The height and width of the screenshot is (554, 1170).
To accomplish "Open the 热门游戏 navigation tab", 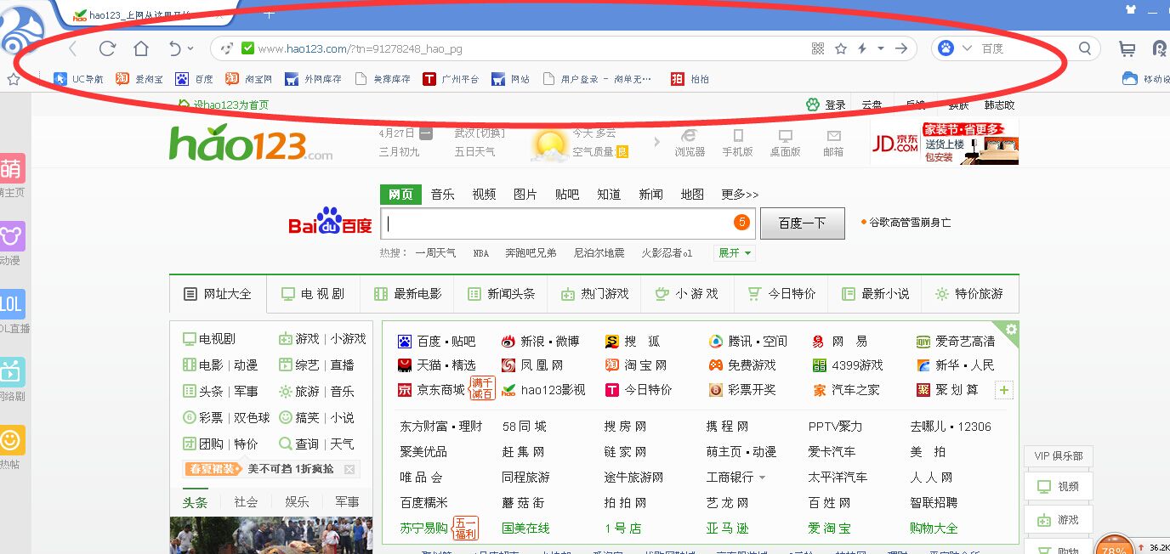I will (594, 294).
